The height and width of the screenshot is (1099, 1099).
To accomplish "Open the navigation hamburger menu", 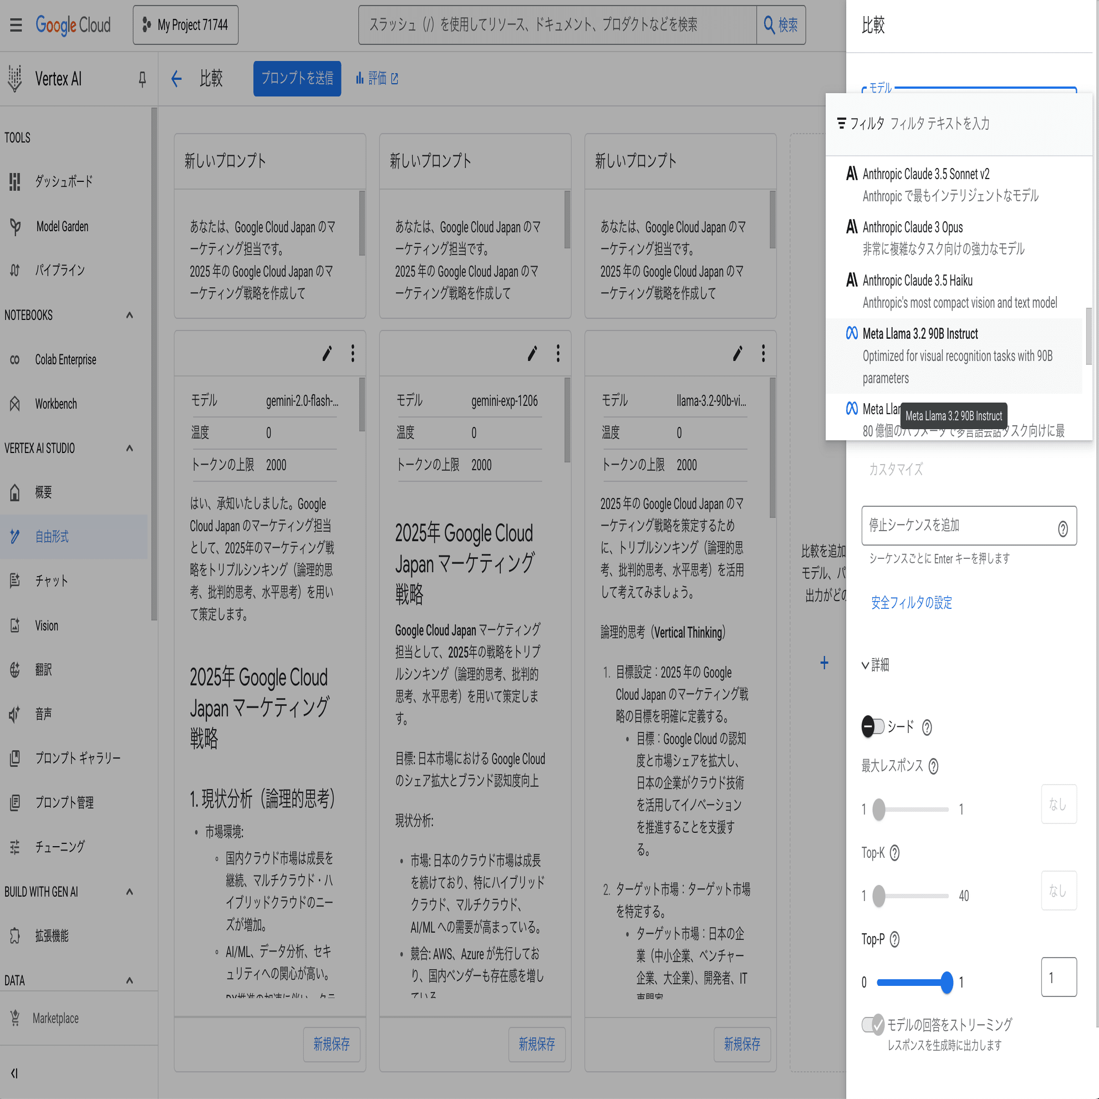I will tap(16, 24).
